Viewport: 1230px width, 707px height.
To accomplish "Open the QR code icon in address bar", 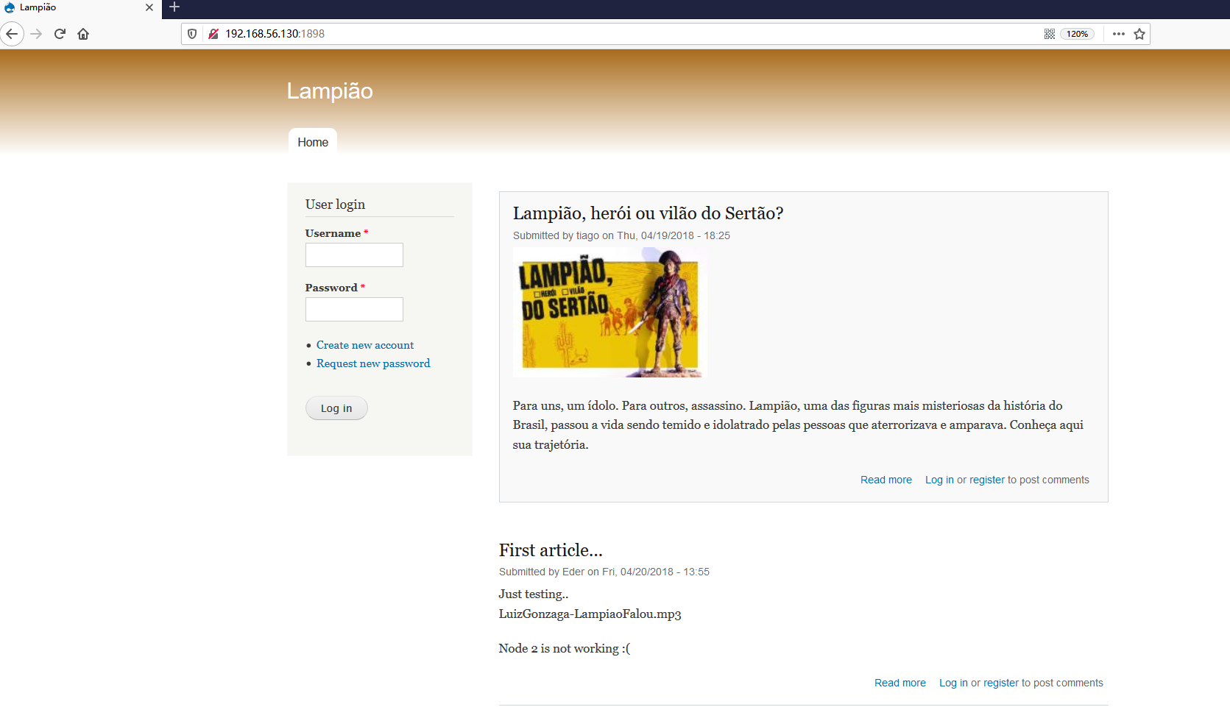I will pos(1050,34).
